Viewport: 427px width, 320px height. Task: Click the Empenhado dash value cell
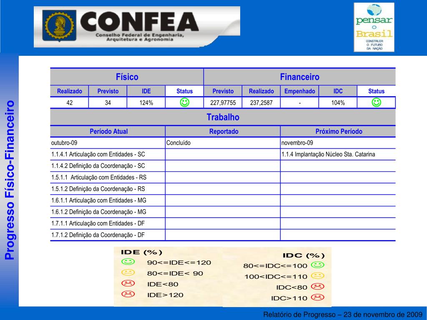click(x=299, y=102)
